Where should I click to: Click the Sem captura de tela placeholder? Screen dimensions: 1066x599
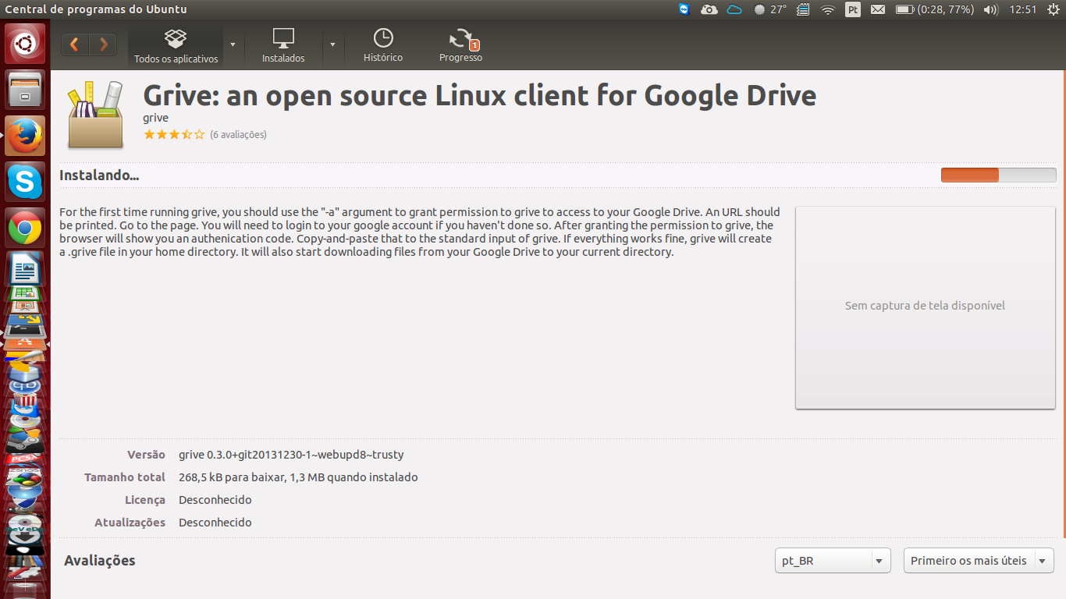[925, 307]
